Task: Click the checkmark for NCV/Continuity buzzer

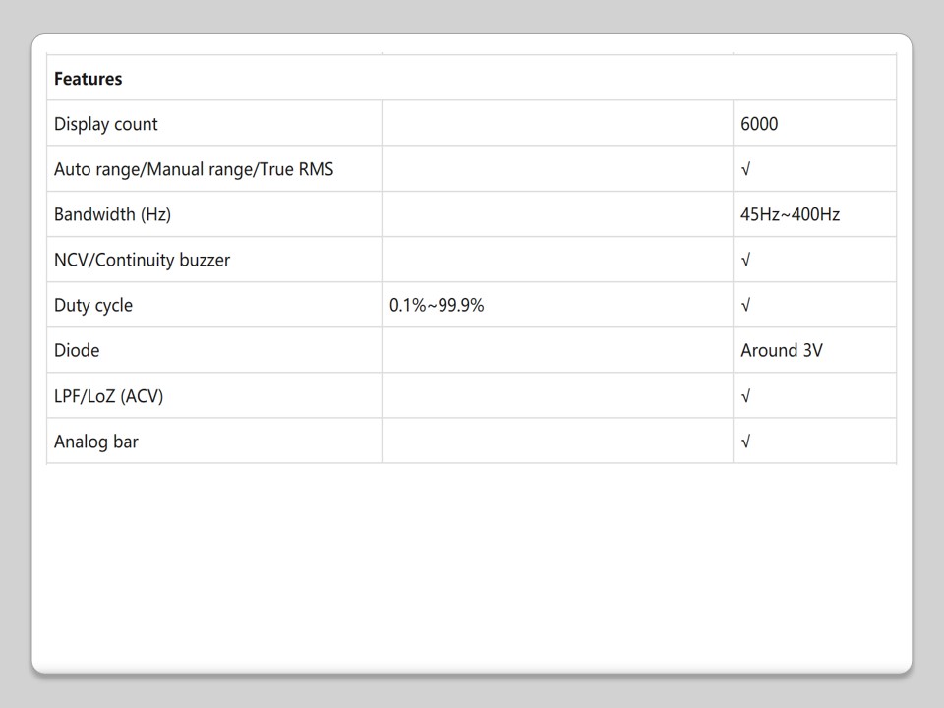Action: (746, 260)
